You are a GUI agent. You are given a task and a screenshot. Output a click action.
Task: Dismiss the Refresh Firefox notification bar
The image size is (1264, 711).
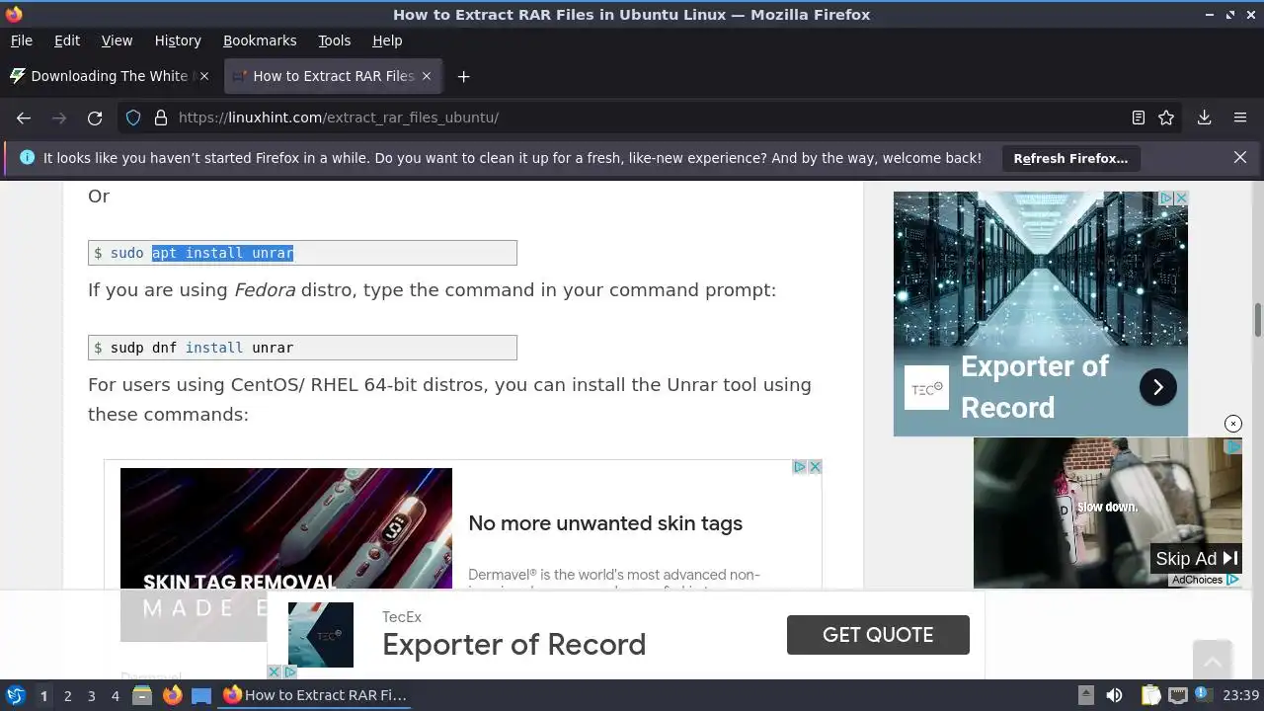pos(1240,158)
